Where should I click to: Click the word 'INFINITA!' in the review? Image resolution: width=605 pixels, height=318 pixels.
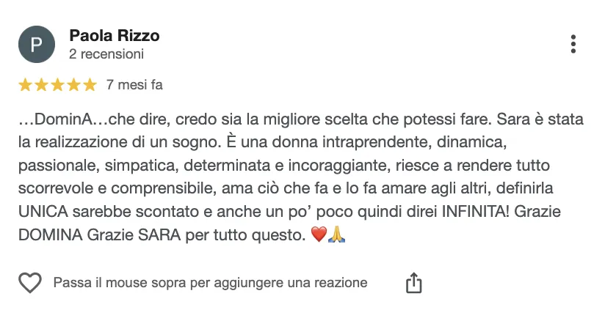pos(479,215)
